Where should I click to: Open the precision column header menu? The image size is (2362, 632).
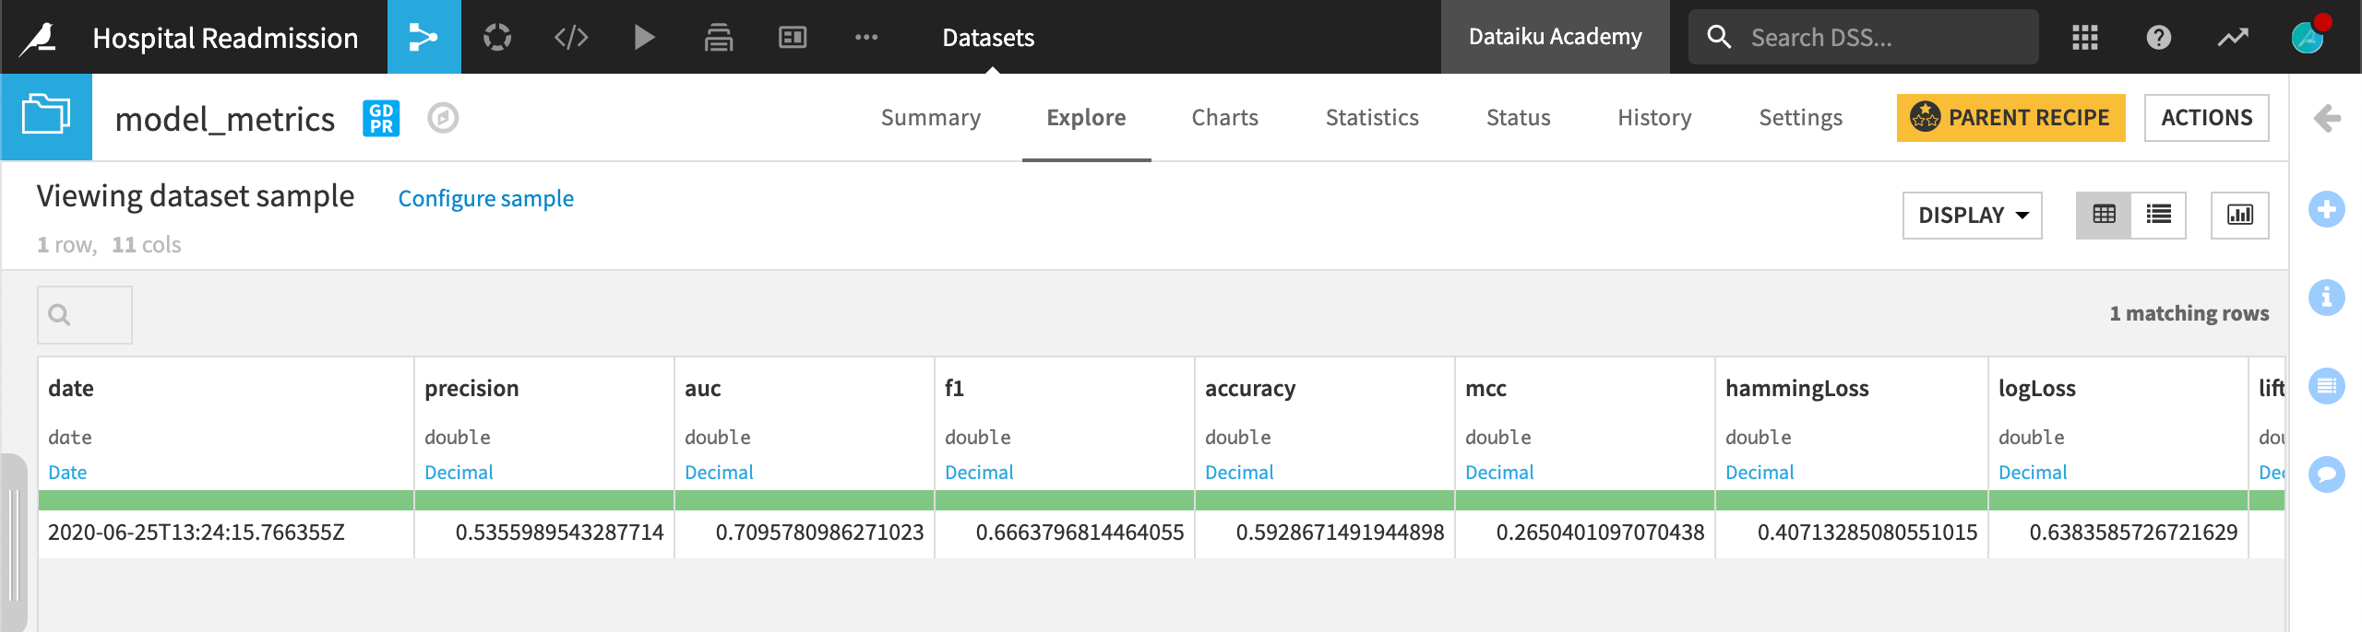[471, 389]
